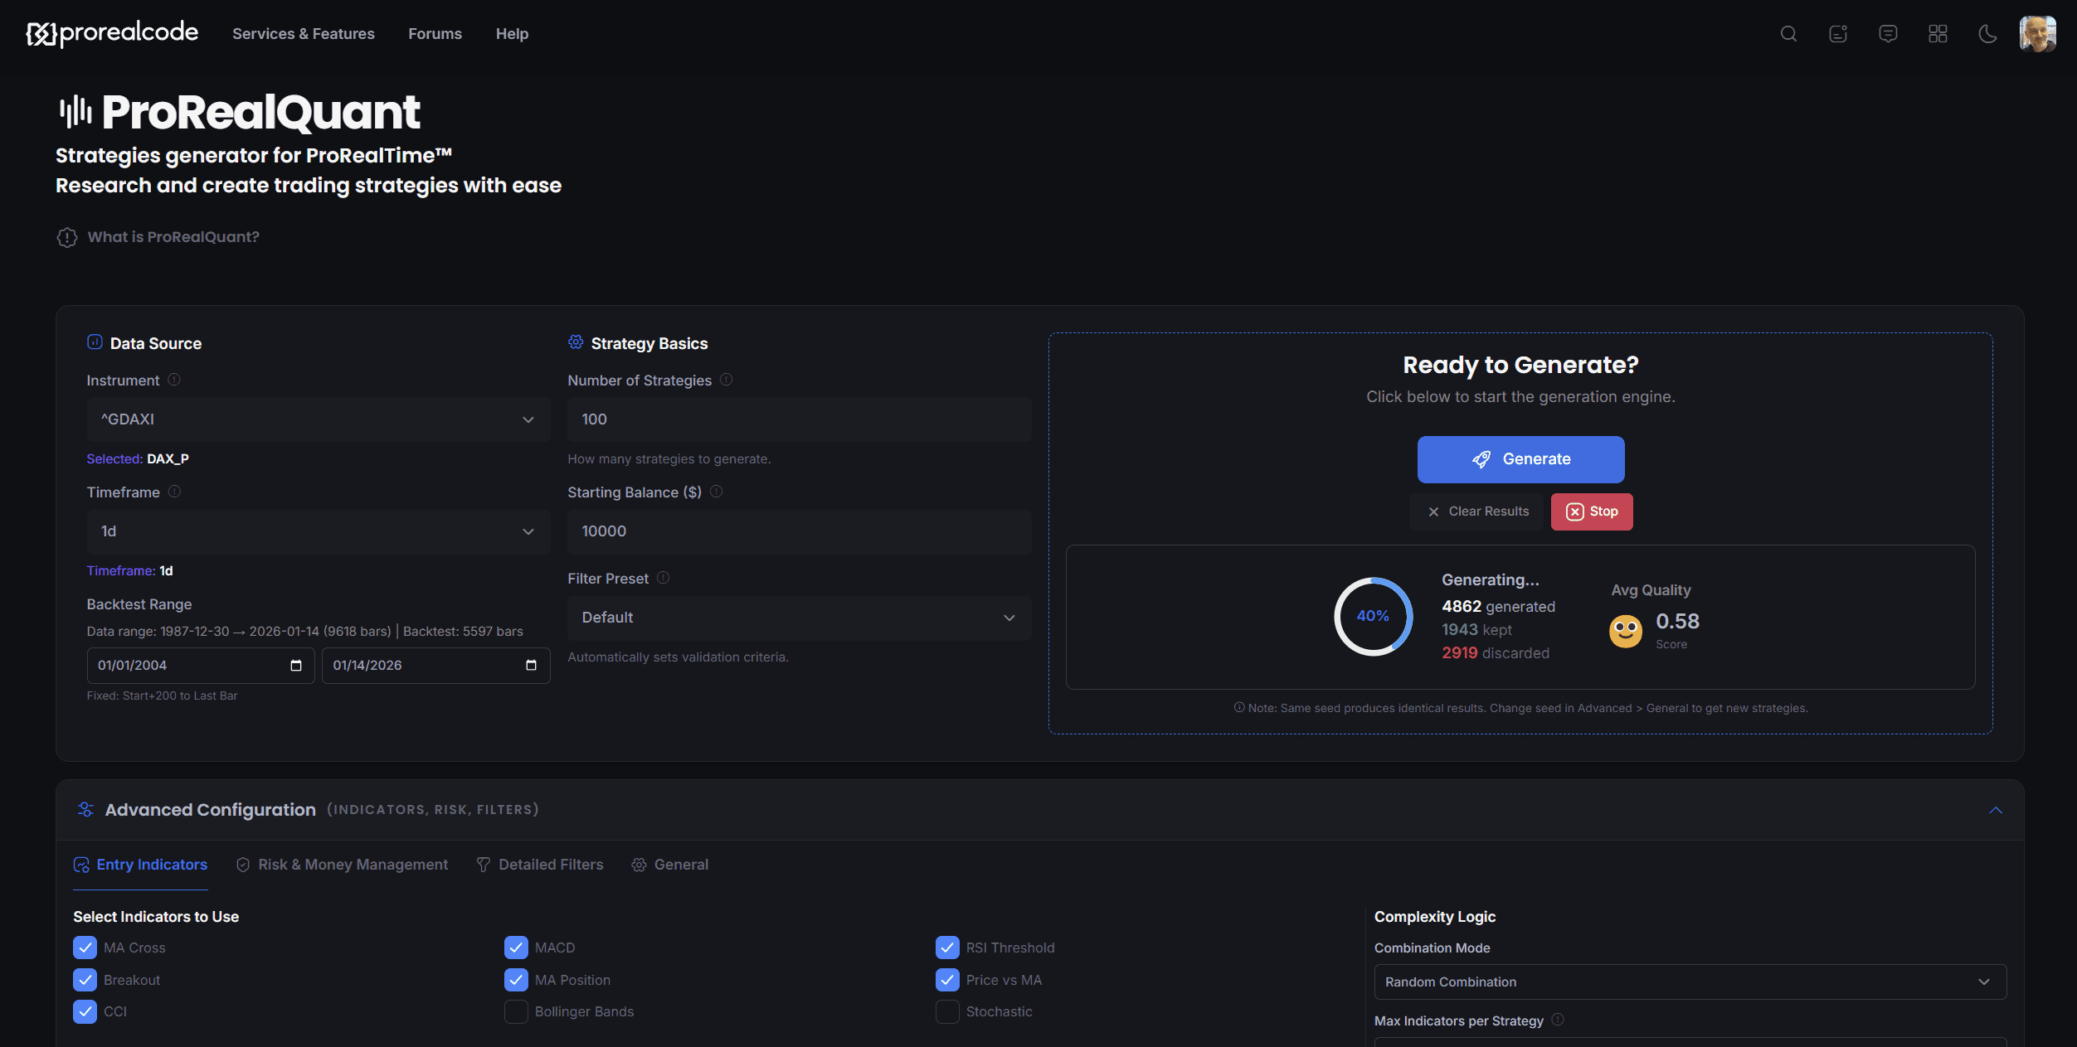This screenshot has height=1047, width=2077.
Task: Open the chat messages icon in header
Action: (x=1888, y=34)
